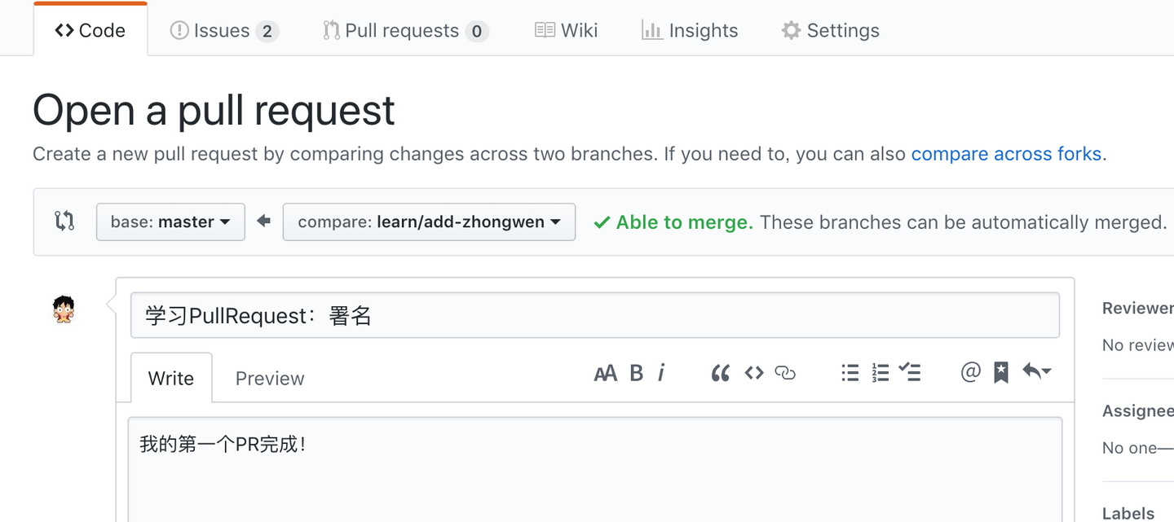This screenshot has height=522, width=1174.
Task: Open the heading size formatting icon
Action: tap(605, 373)
